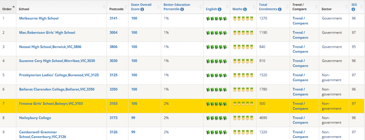Click the info icon next to English header

coord(220,9)
